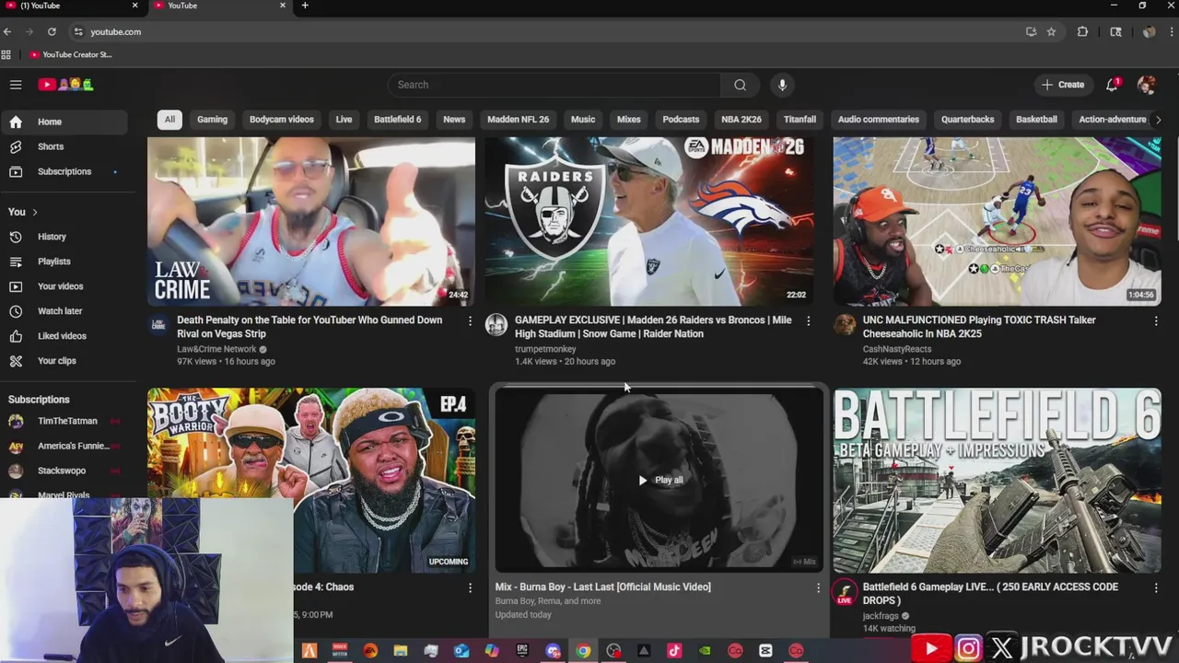This screenshot has height=663, width=1179.
Task: Select the Music filter chip
Action: (x=583, y=119)
